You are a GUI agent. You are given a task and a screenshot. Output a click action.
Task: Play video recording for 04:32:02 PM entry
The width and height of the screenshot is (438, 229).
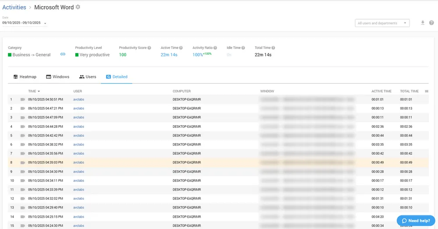coord(23,198)
